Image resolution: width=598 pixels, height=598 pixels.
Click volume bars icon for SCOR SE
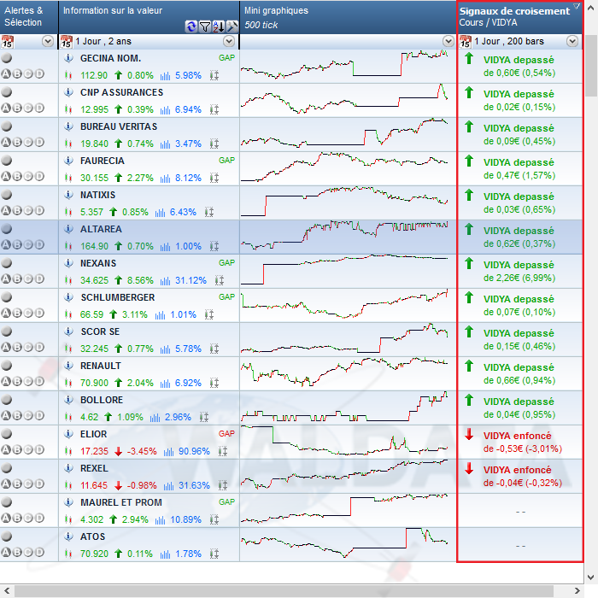165,349
